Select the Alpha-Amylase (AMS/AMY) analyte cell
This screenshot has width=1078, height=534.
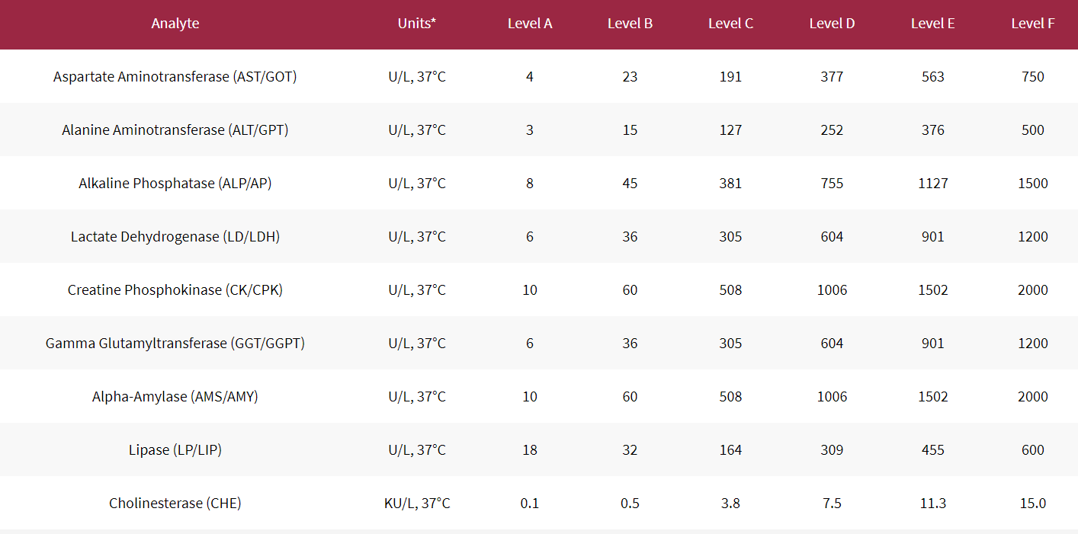pyautogui.click(x=175, y=397)
